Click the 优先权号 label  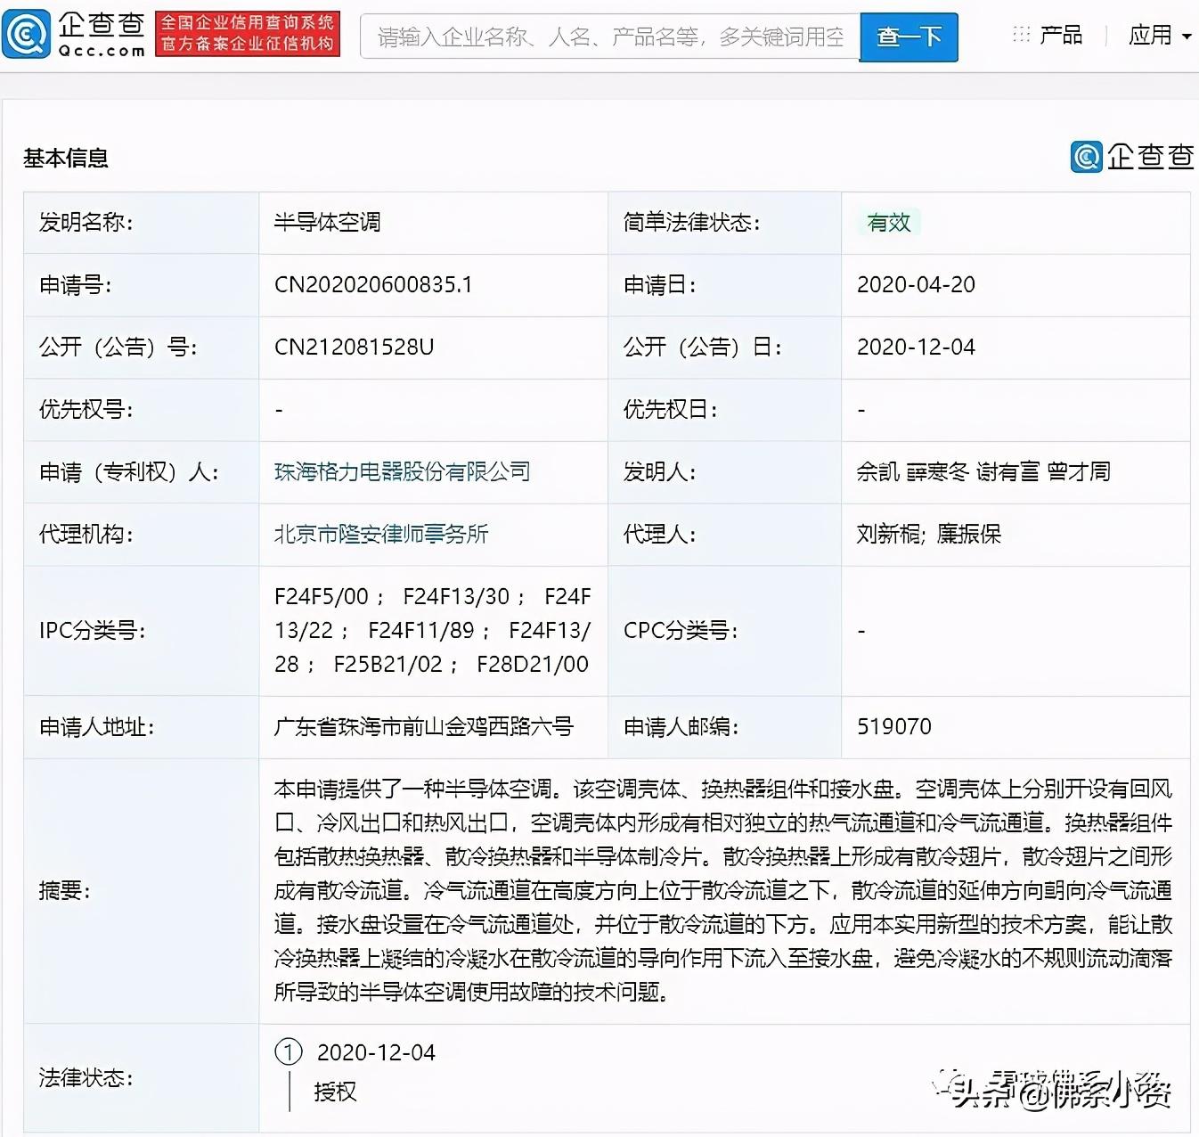(x=86, y=409)
